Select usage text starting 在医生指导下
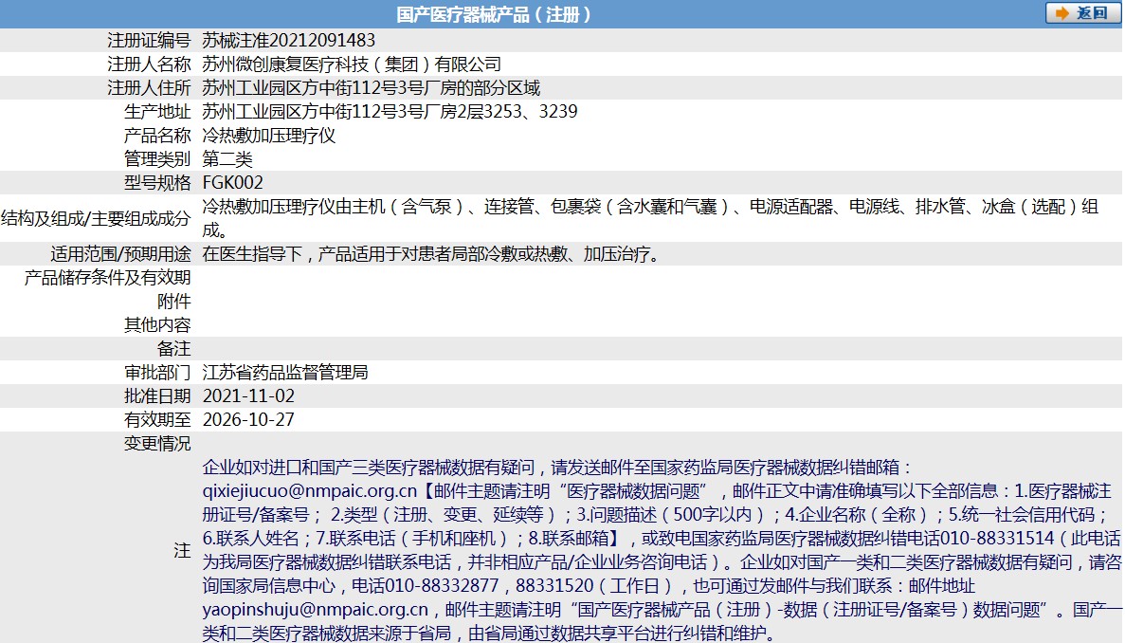This screenshot has height=643, width=1125. click(x=432, y=253)
